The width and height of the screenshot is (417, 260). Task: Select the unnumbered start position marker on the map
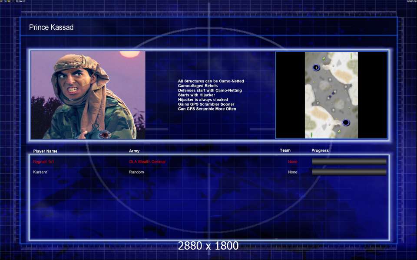346,122
